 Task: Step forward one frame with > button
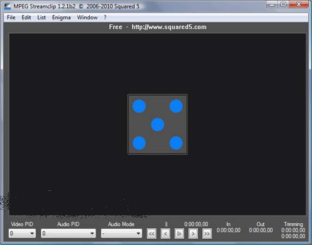point(193,234)
